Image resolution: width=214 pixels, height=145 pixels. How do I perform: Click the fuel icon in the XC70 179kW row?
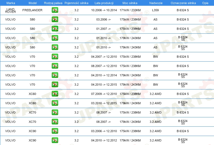click(x=55, y=122)
